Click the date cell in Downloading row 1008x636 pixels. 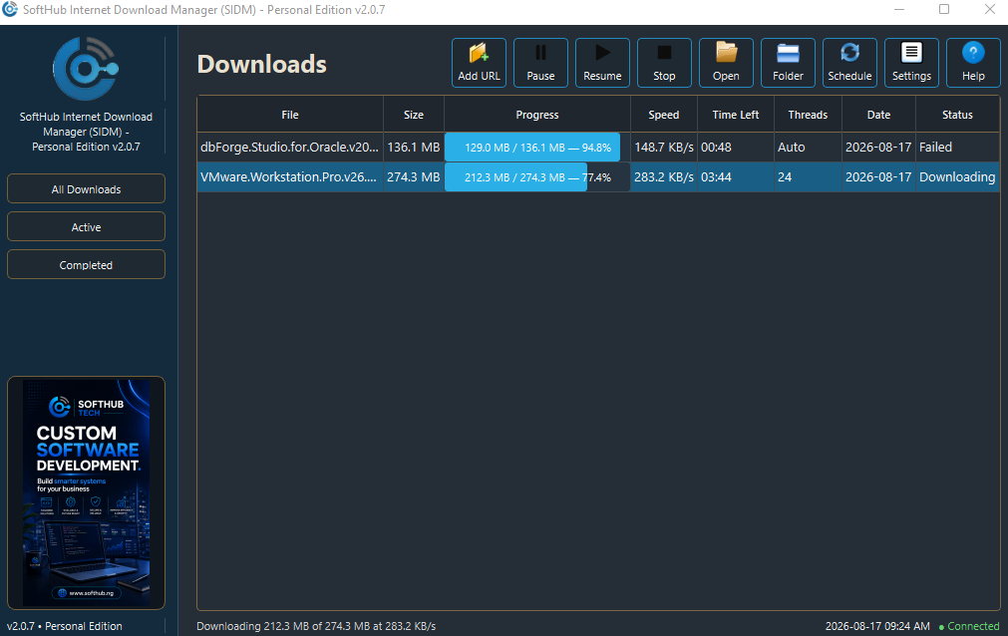coord(878,176)
